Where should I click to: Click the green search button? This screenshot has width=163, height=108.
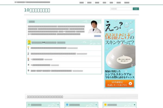click(x=136, y=9)
